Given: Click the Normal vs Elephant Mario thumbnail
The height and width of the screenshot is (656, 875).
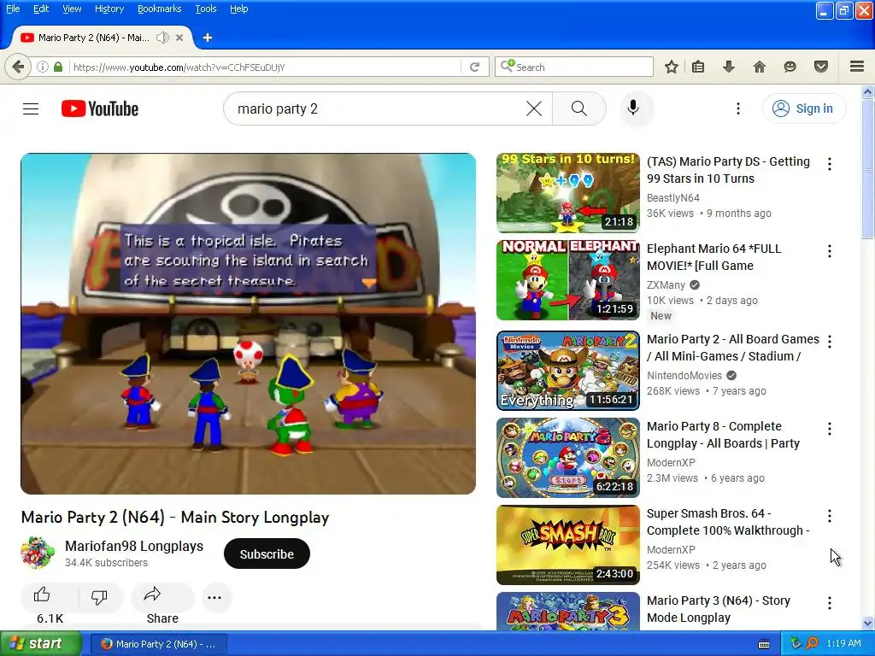Looking at the screenshot, I should click(x=568, y=280).
